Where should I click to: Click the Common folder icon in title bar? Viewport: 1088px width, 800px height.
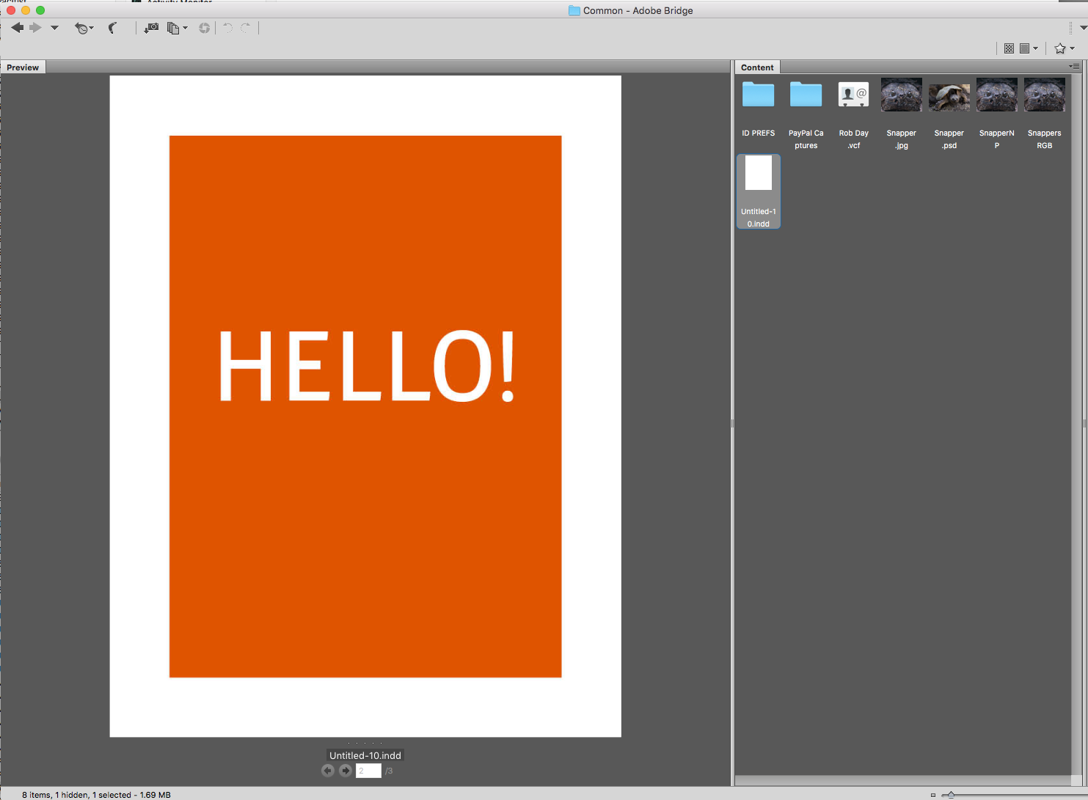(x=574, y=10)
